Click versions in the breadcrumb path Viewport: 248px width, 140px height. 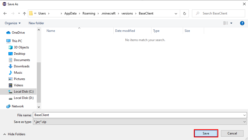[x=127, y=13]
